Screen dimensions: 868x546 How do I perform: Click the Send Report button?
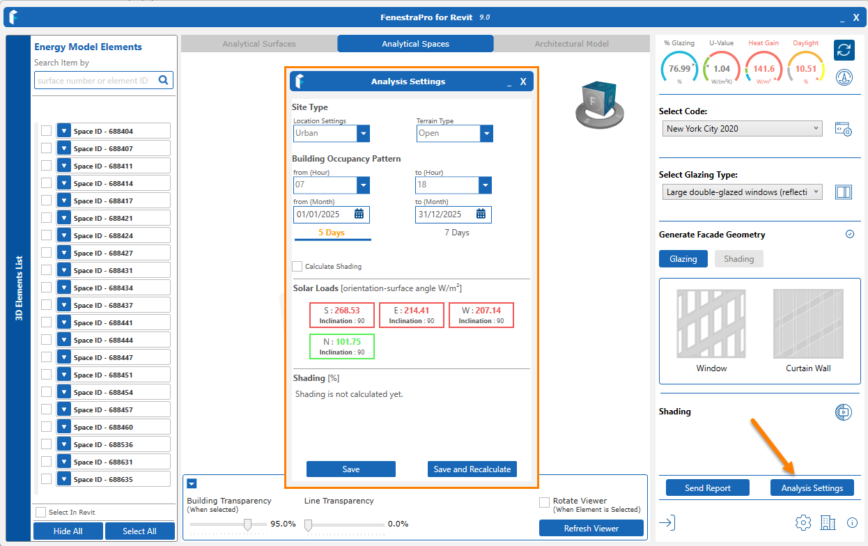click(707, 488)
